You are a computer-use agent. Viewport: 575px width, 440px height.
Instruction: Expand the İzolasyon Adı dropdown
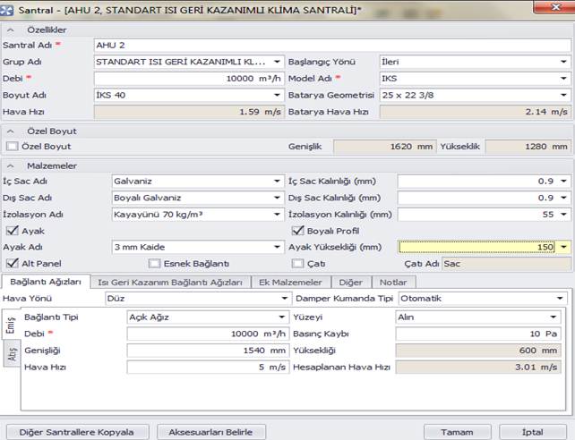tap(277, 214)
